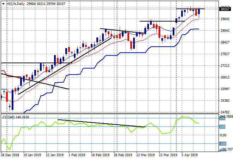
Task: Click the 27212 price axis label
Action: 225,66
